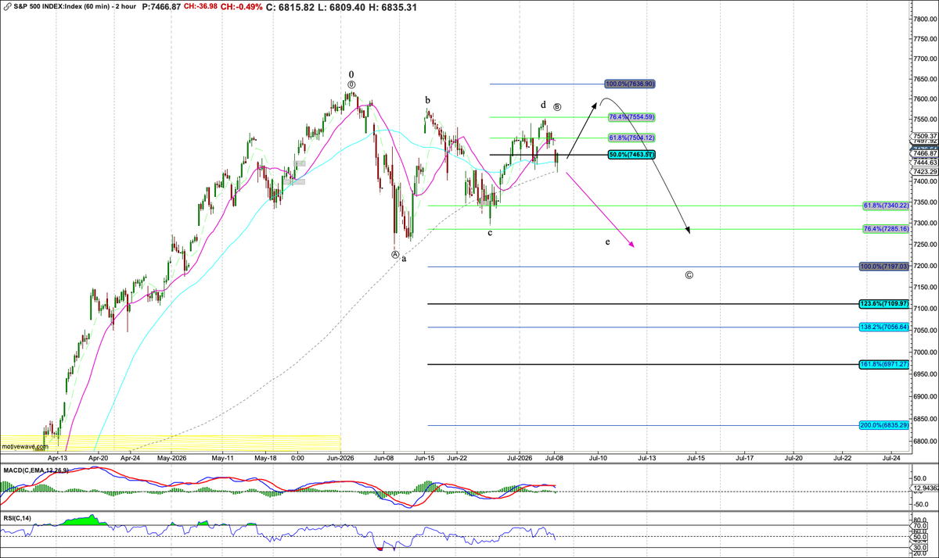Viewport: 939px width, 558px height.
Task: Click the Apr-13 date on the time axis
Action: click(58, 457)
